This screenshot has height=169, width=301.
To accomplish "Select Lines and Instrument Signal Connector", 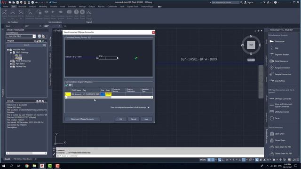I will pos(281,105).
